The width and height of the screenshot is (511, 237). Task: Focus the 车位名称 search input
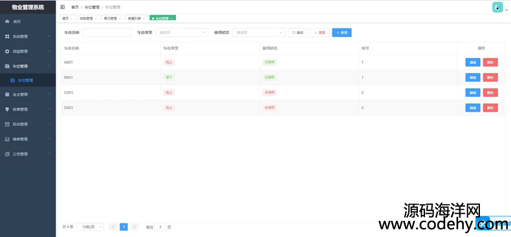pos(107,32)
